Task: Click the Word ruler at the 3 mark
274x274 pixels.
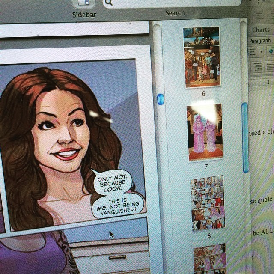Action: (268, 82)
